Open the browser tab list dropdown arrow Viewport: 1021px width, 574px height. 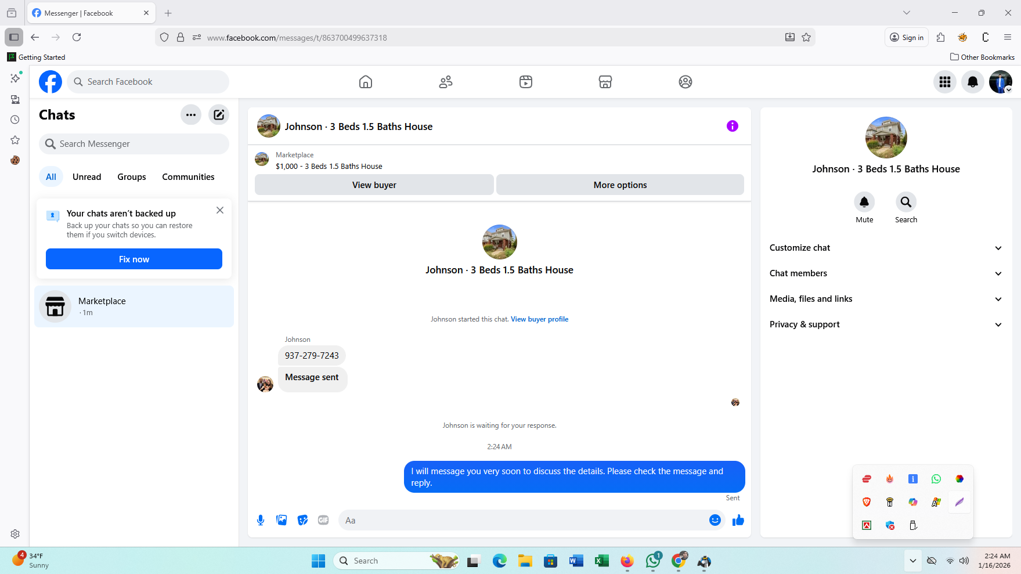(907, 13)
